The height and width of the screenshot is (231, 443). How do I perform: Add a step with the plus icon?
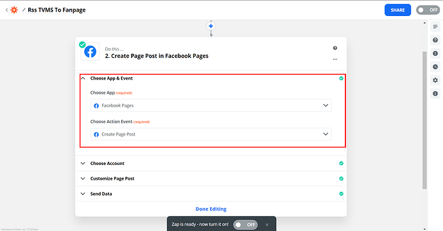click(211, 26)
